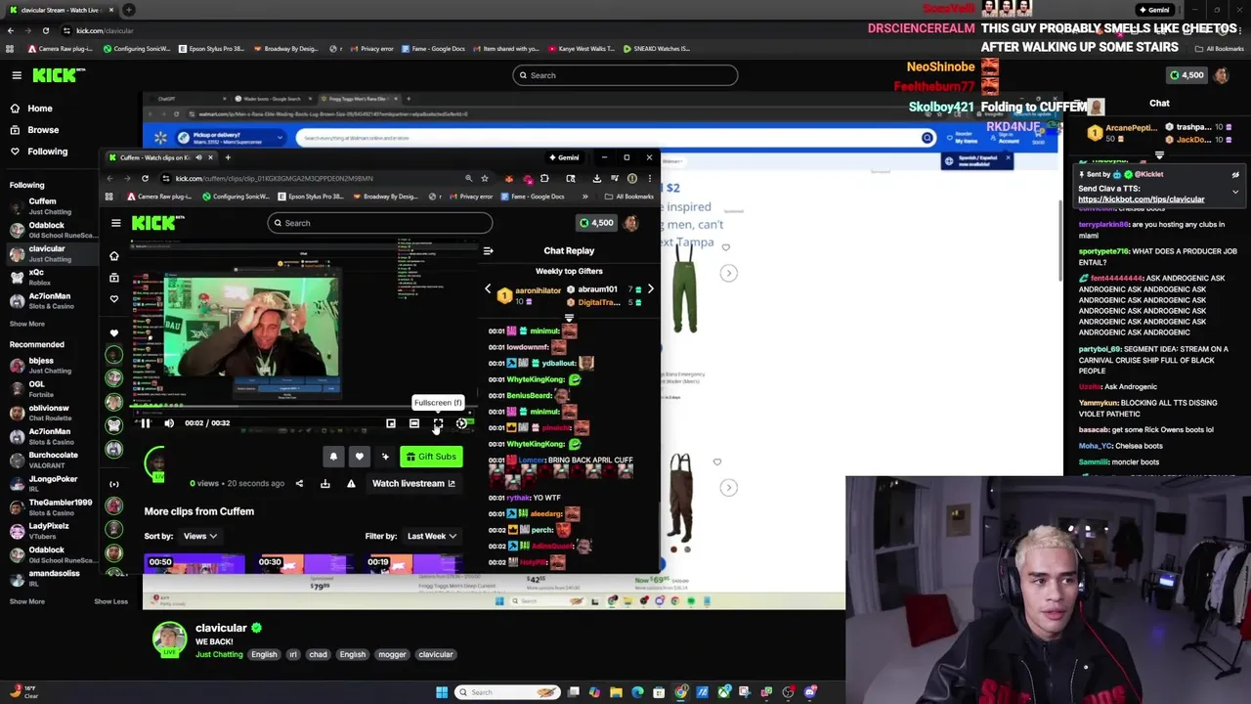Download the clip via download icon
The image size is (1251, 704).
click(x=324, y=483)
